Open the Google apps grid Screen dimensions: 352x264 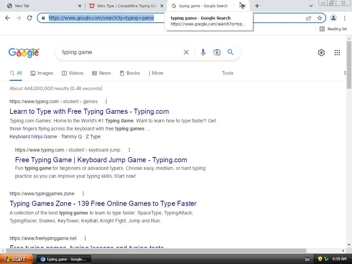pos(337,53)
